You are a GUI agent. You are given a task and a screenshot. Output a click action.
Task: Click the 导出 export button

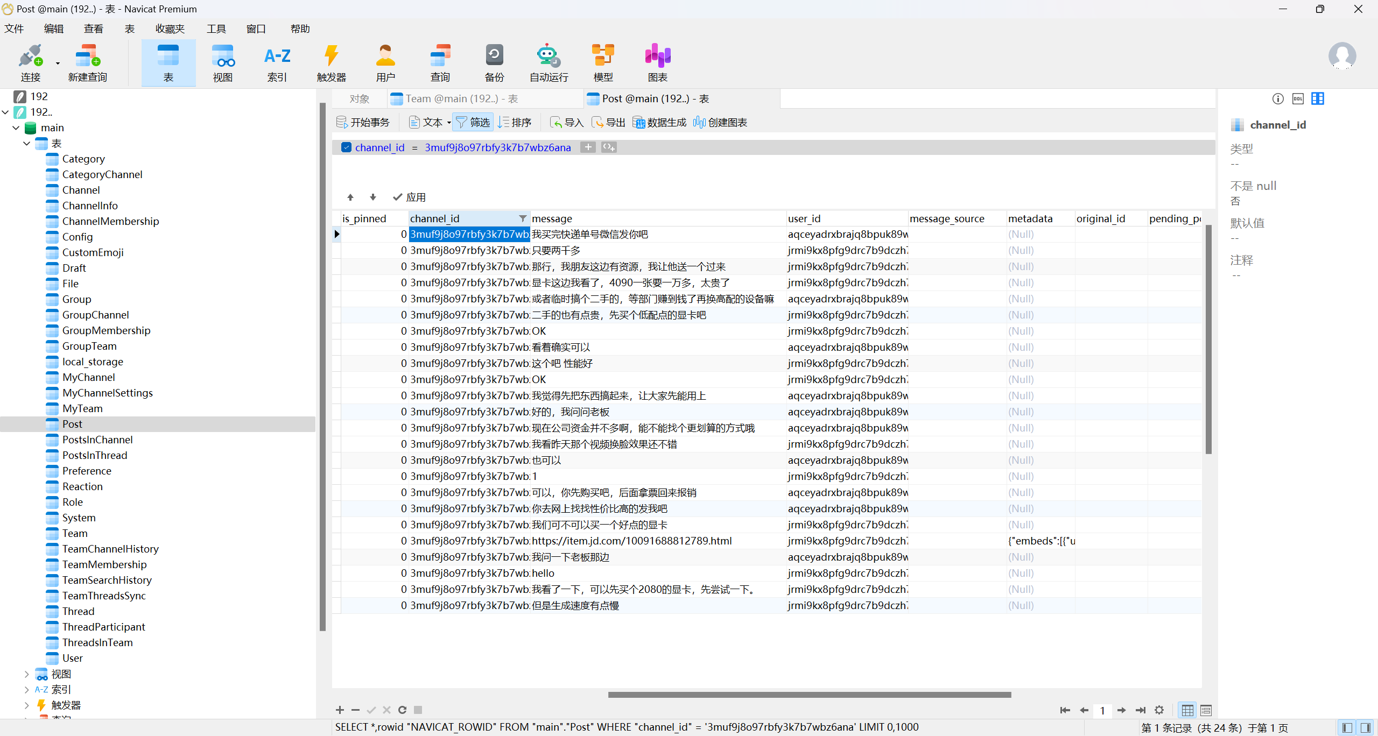pos(609,123)
